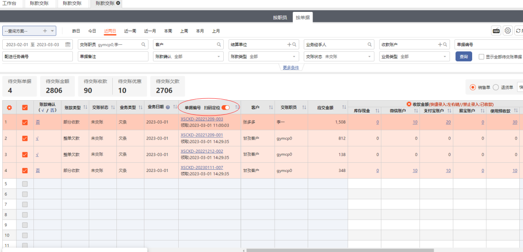Select the 近一周 date shortcut

130,31
